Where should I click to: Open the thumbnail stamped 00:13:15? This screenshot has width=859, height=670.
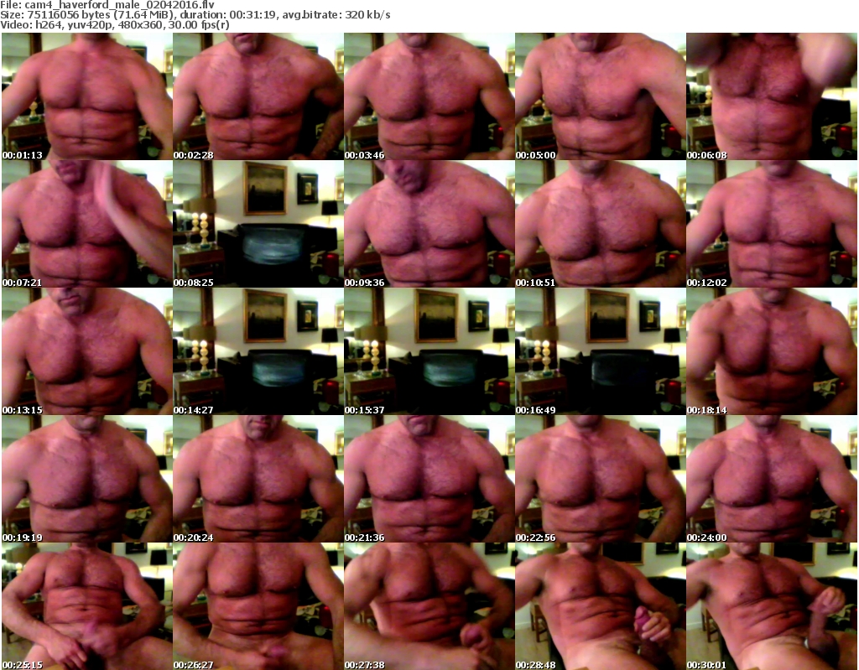coord(87,351)
